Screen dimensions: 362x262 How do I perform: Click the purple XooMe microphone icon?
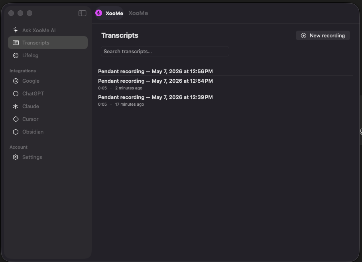[98, 13]
